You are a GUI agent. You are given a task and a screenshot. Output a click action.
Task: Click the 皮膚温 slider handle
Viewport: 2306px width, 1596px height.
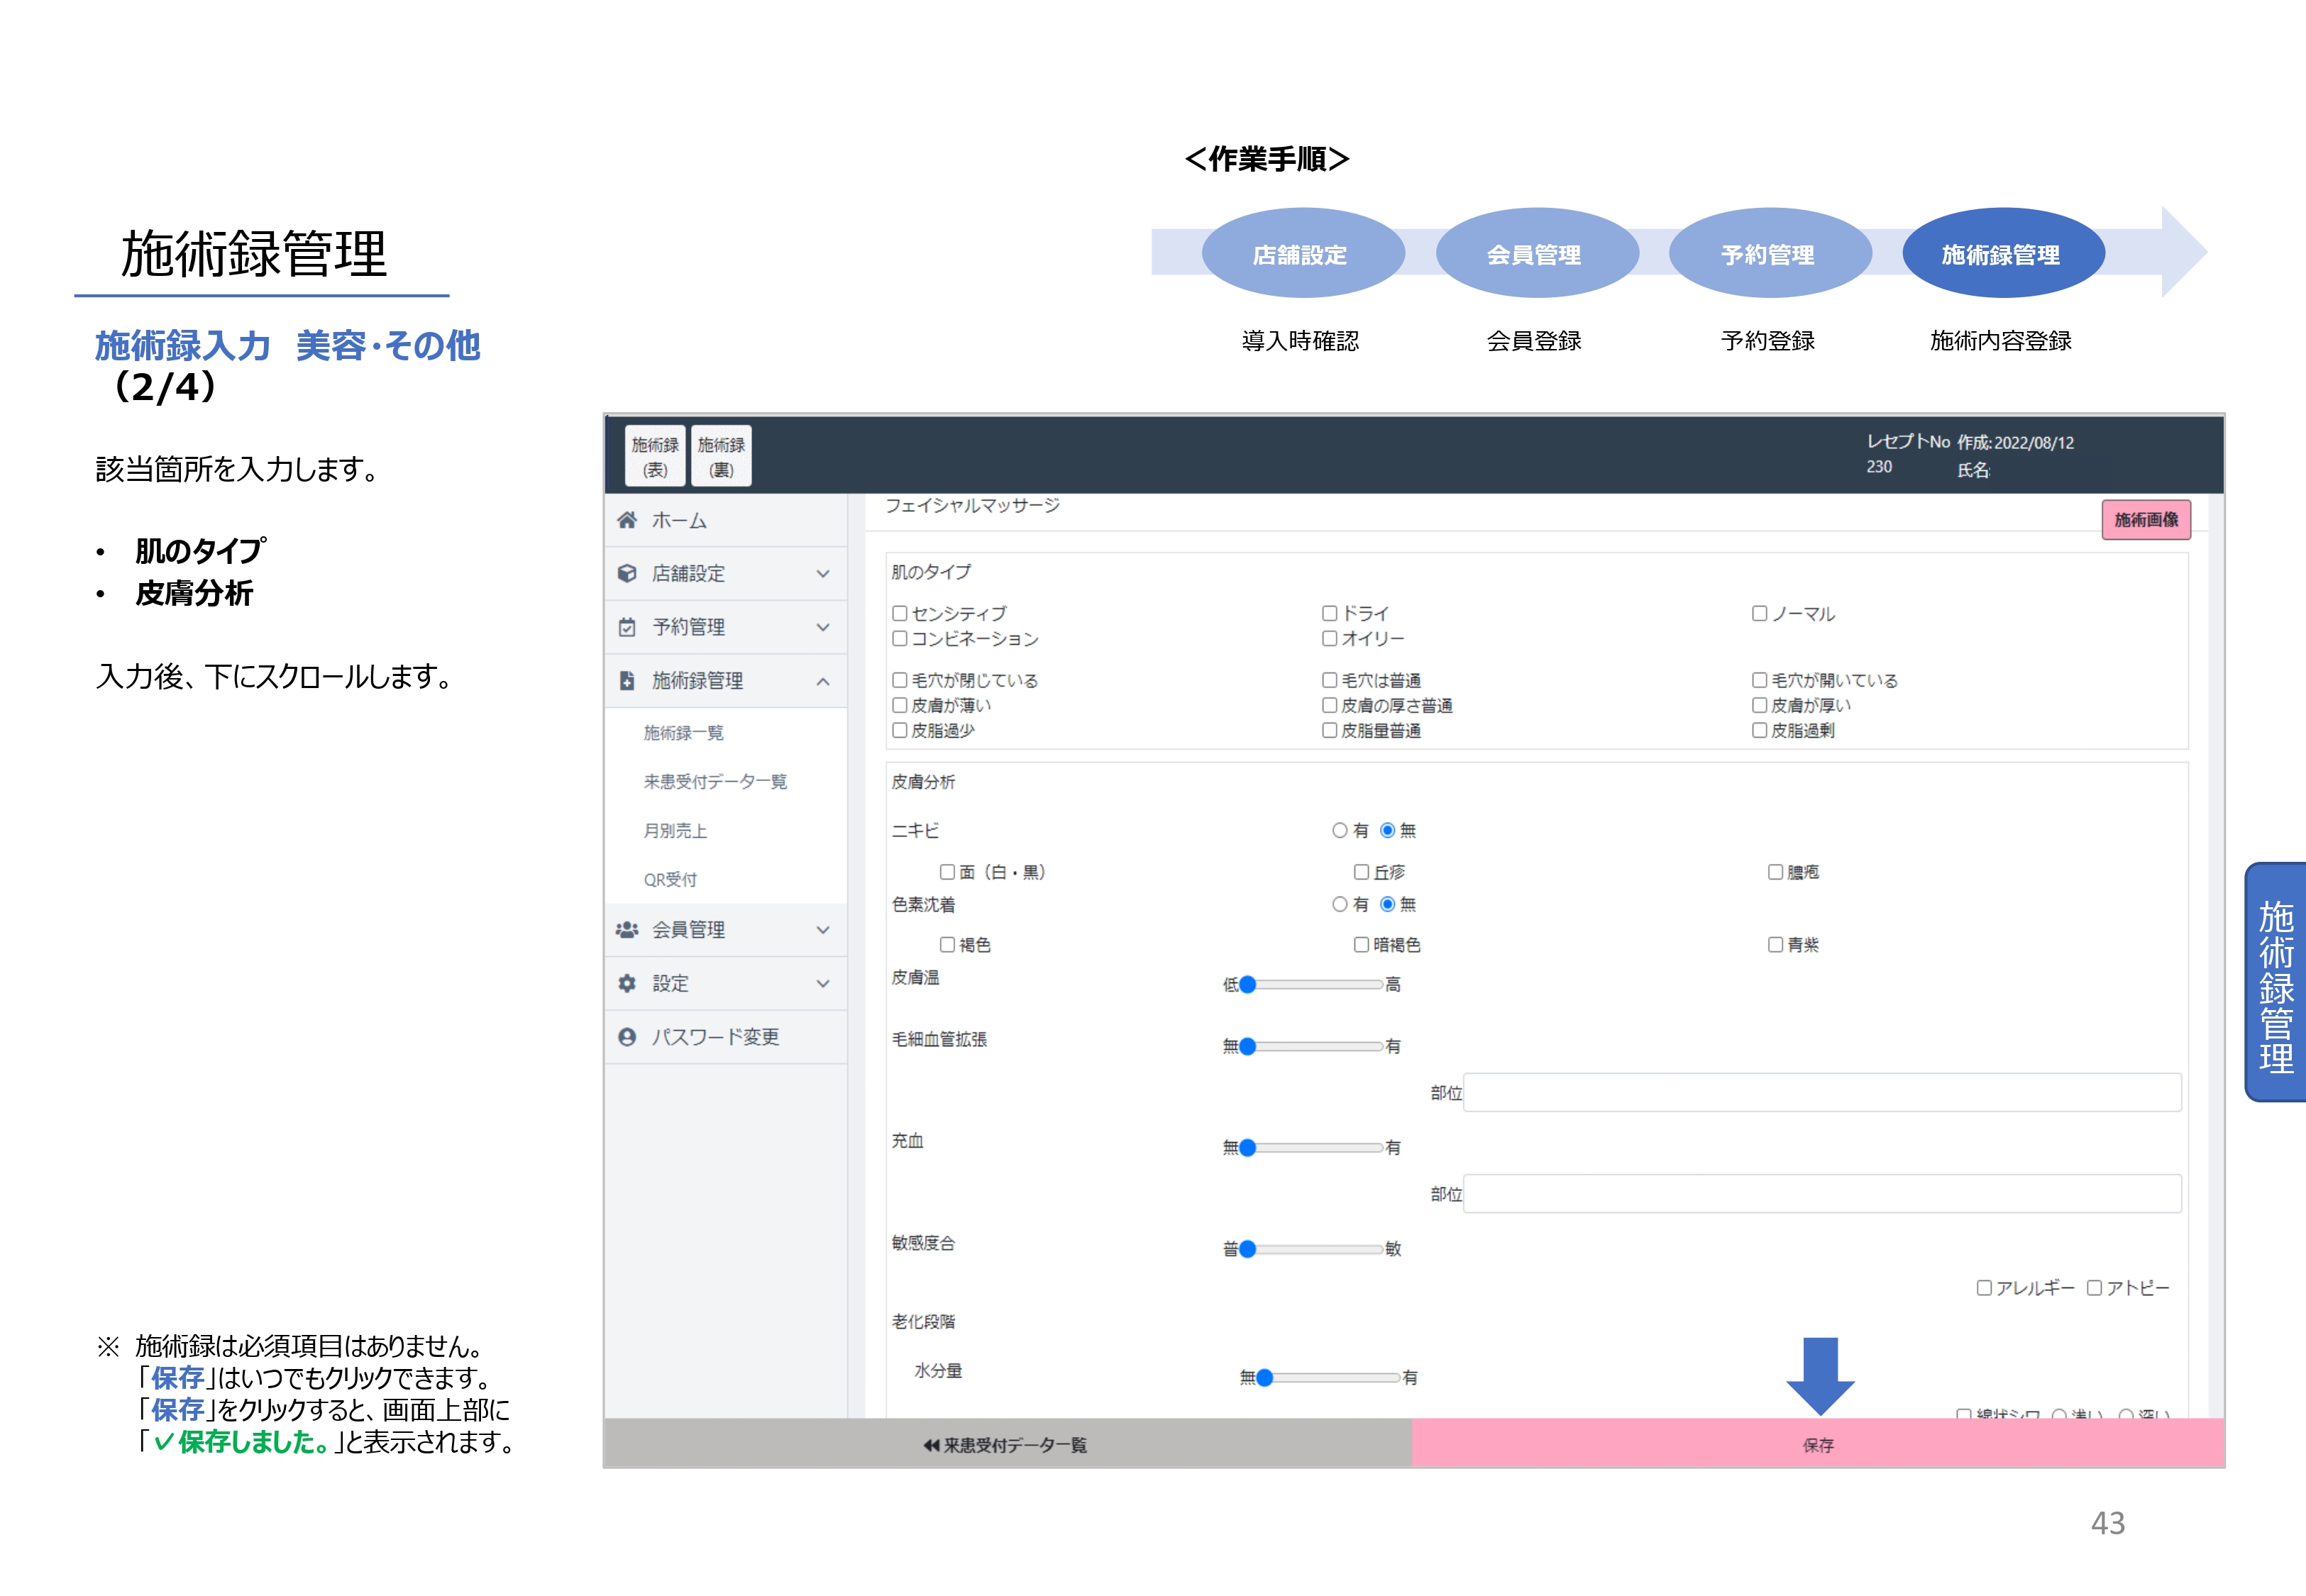(1247, 985)
